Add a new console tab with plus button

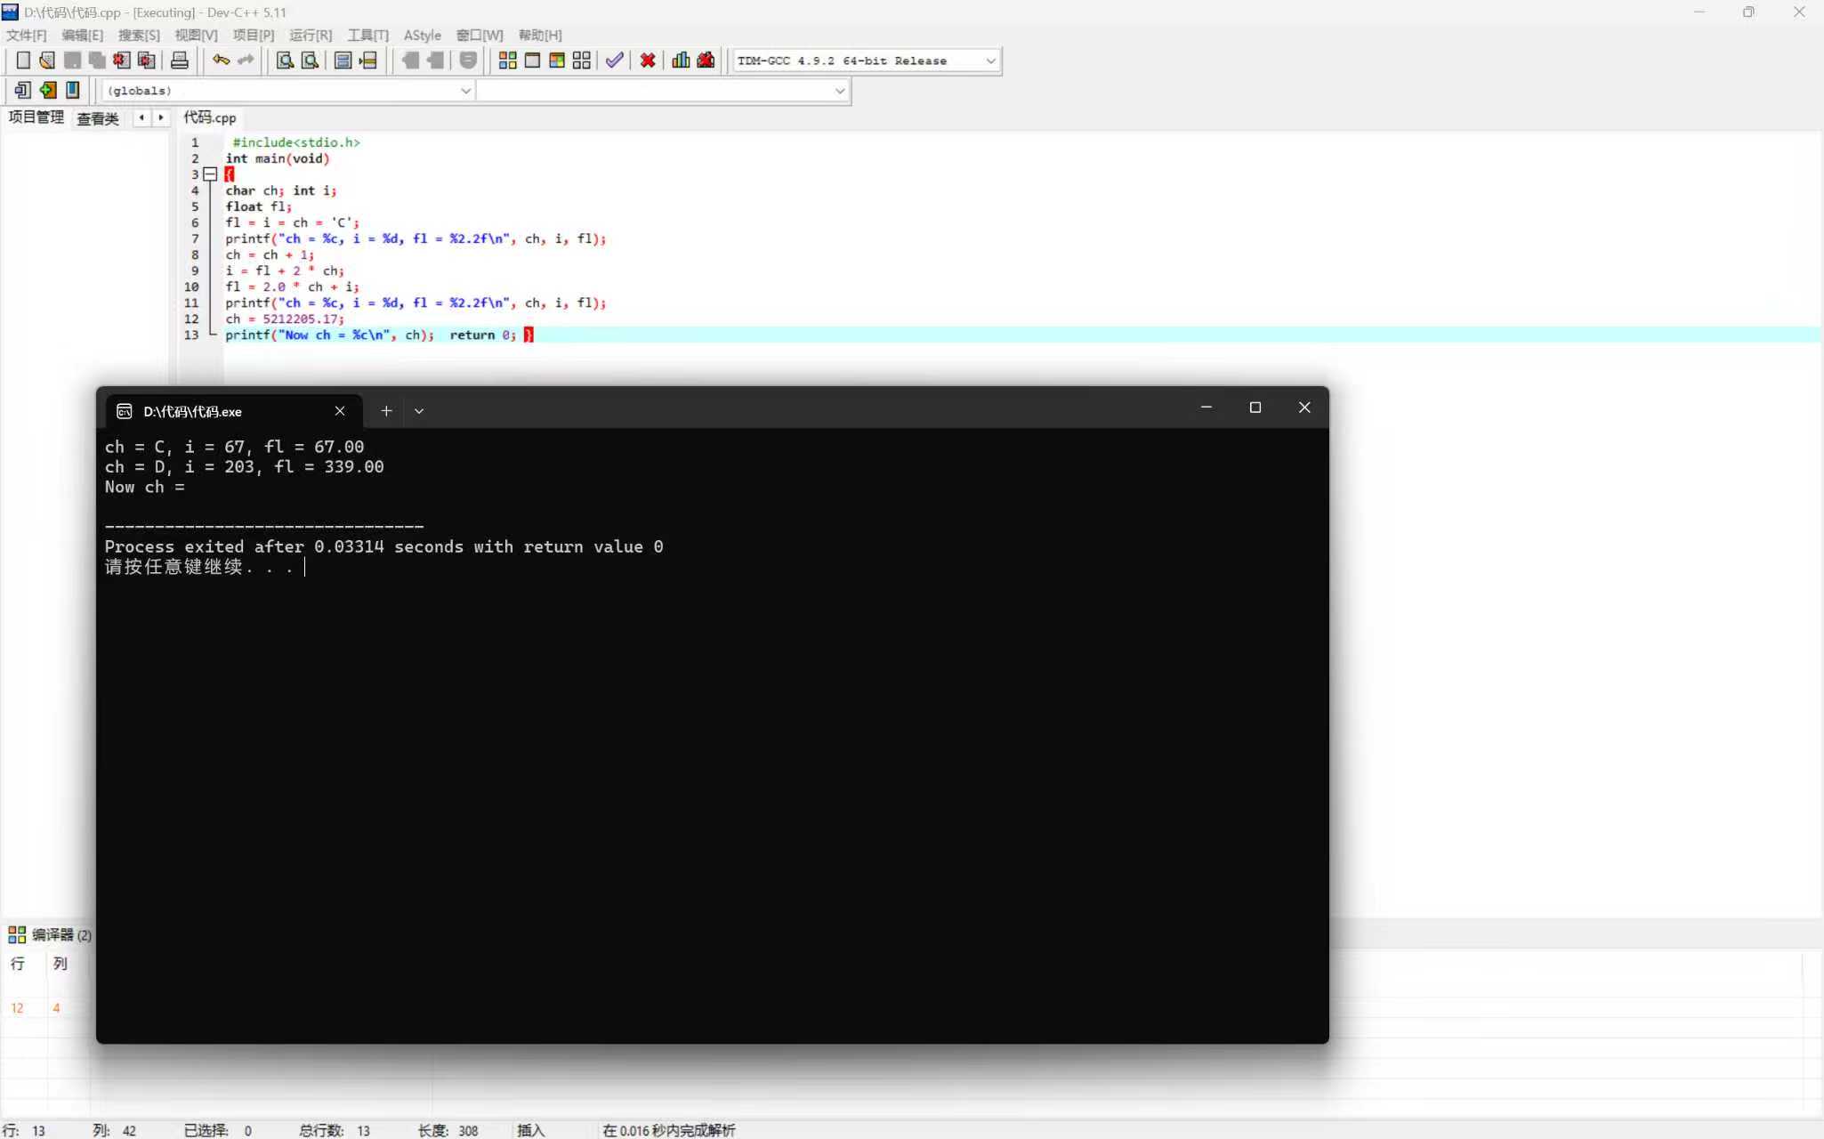point(386,411)
